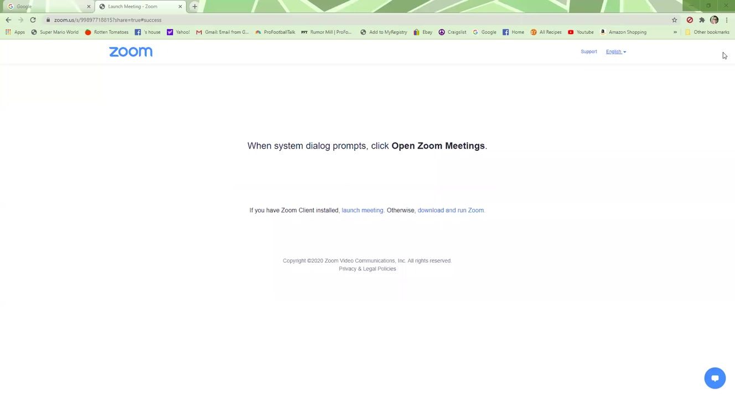
Task: Close the Google tab
Action: tap(89, 7)
